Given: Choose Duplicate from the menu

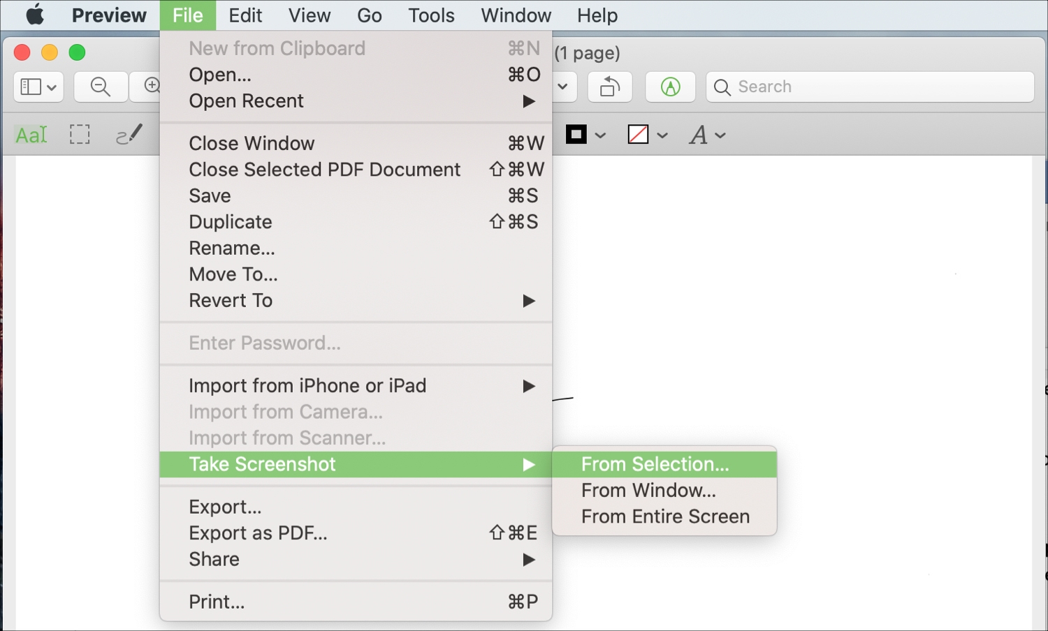Looking at the screenshot, I should pyautogui.click(x=356, y=222).
